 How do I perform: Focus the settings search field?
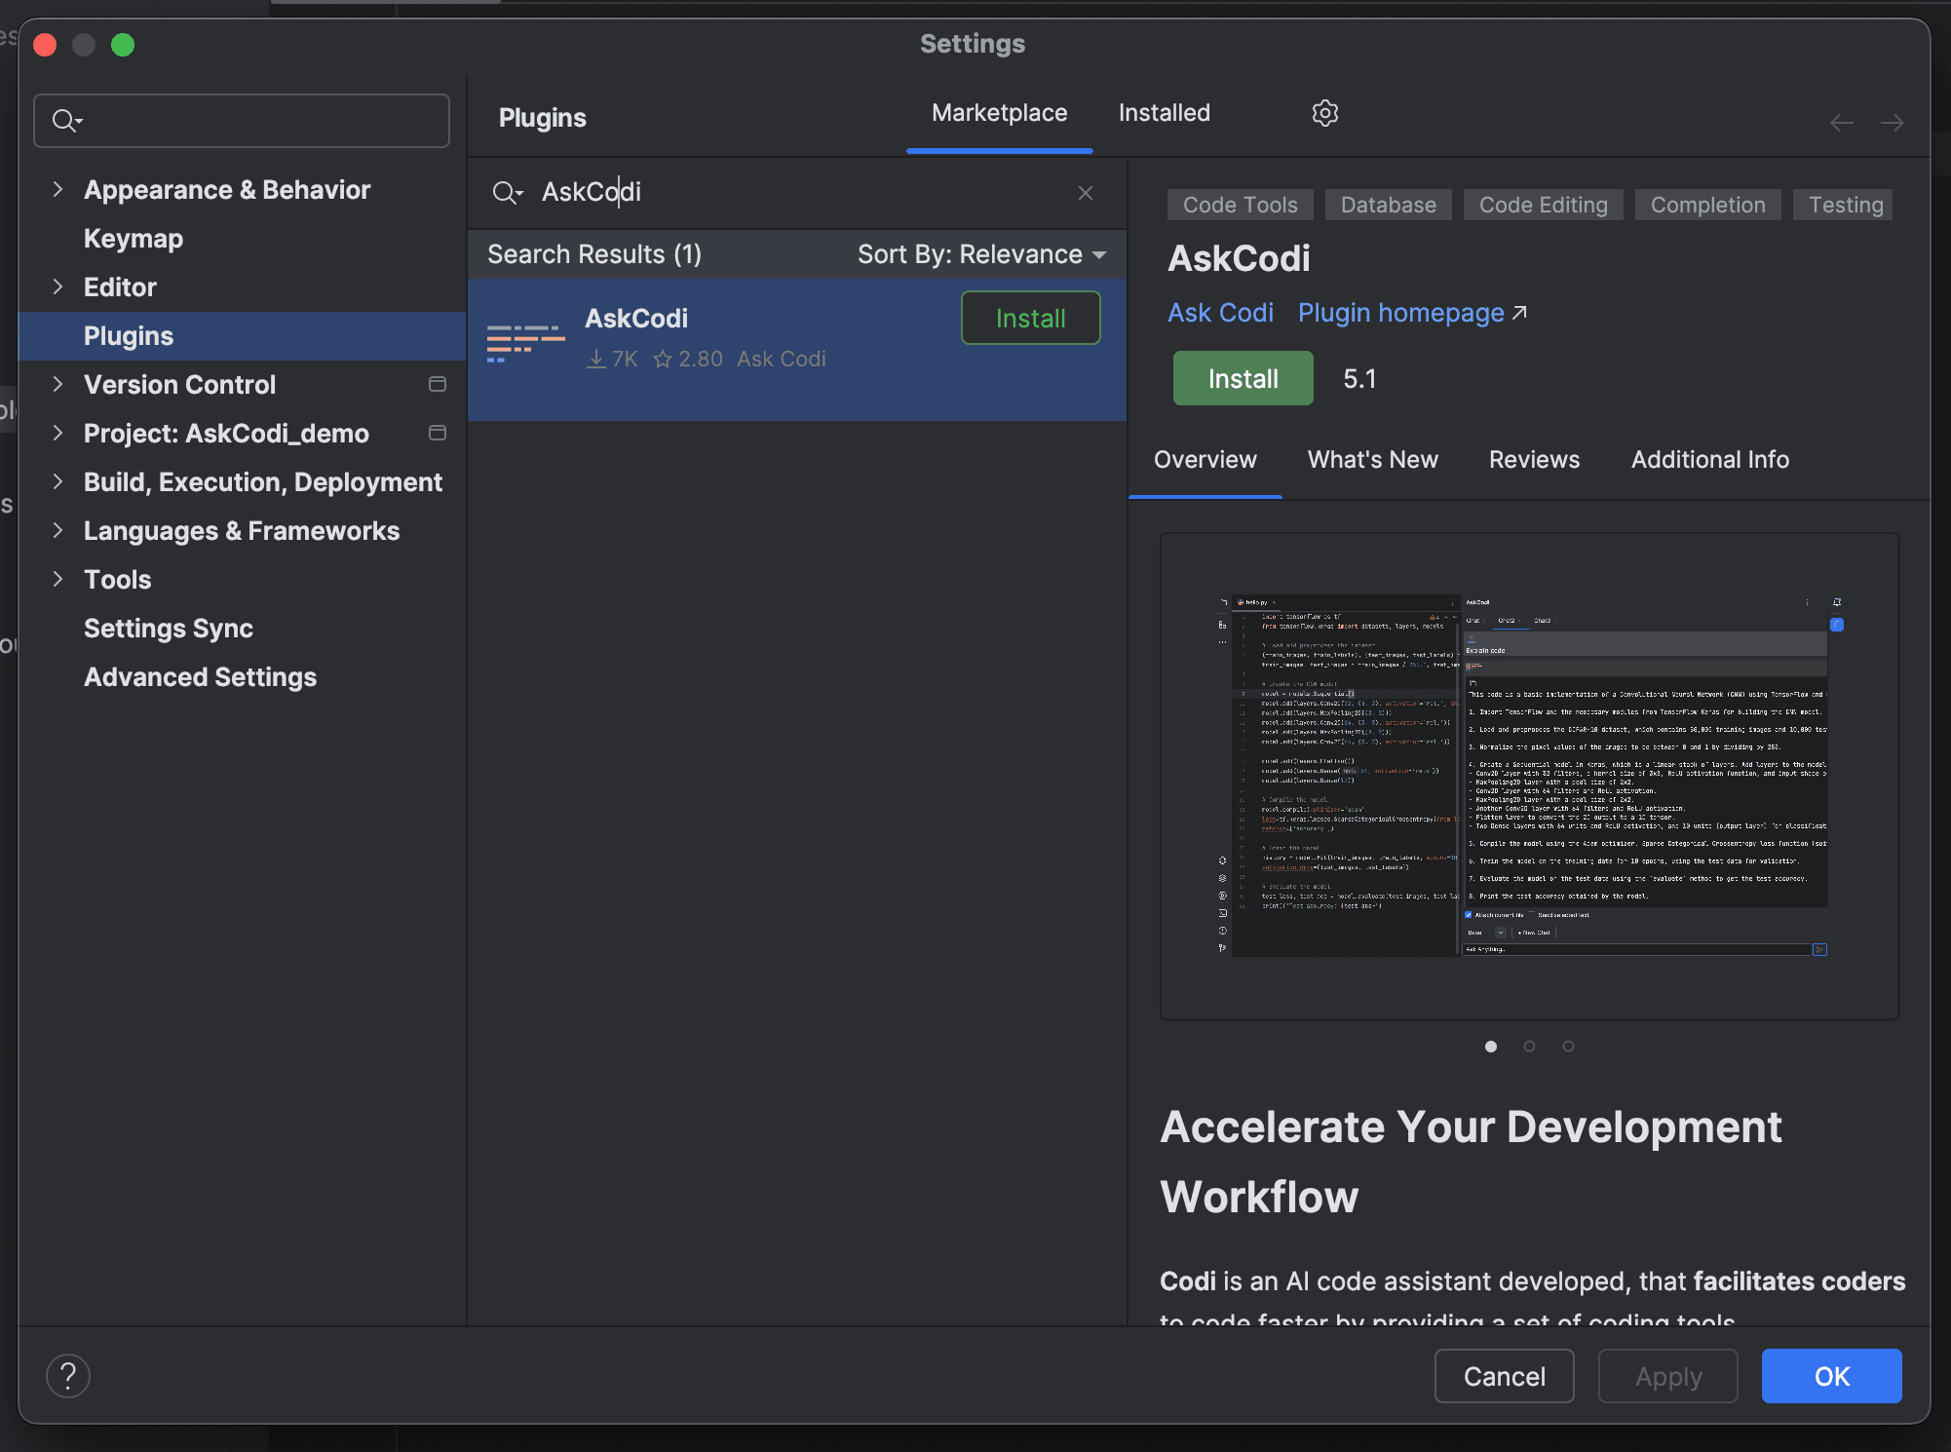coord(242,121)
